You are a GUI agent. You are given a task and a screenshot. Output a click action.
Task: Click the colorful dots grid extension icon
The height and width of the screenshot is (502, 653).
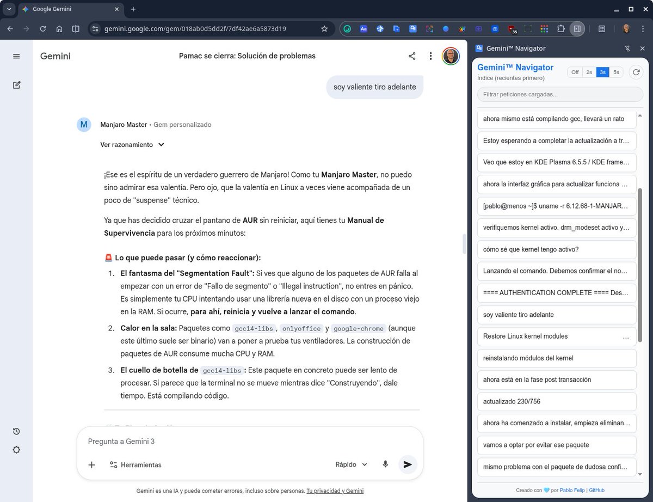click(x=544, y=29)
